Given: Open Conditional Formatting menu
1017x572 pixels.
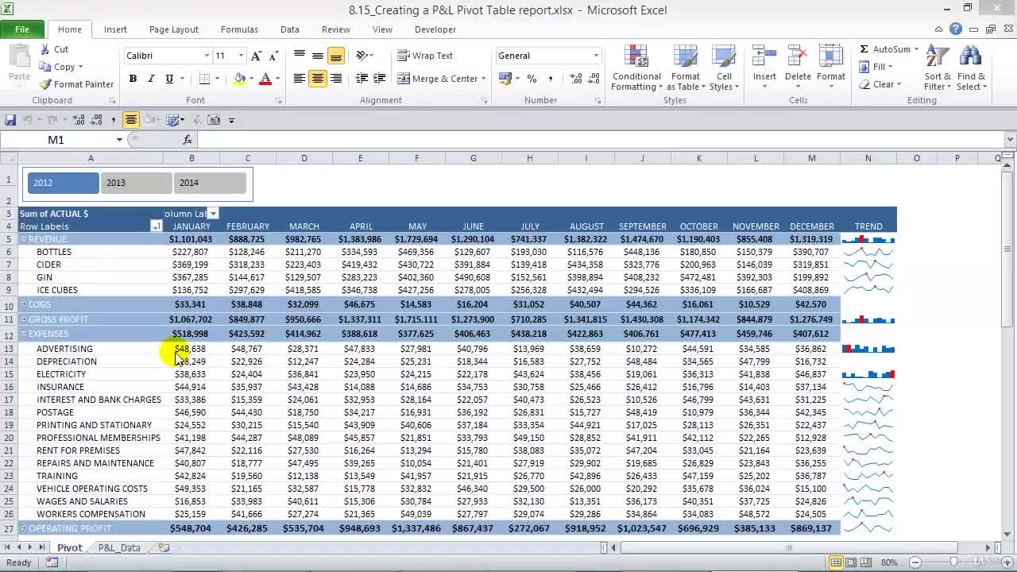Looking at the screenshot, I should [x=636, y=68].
